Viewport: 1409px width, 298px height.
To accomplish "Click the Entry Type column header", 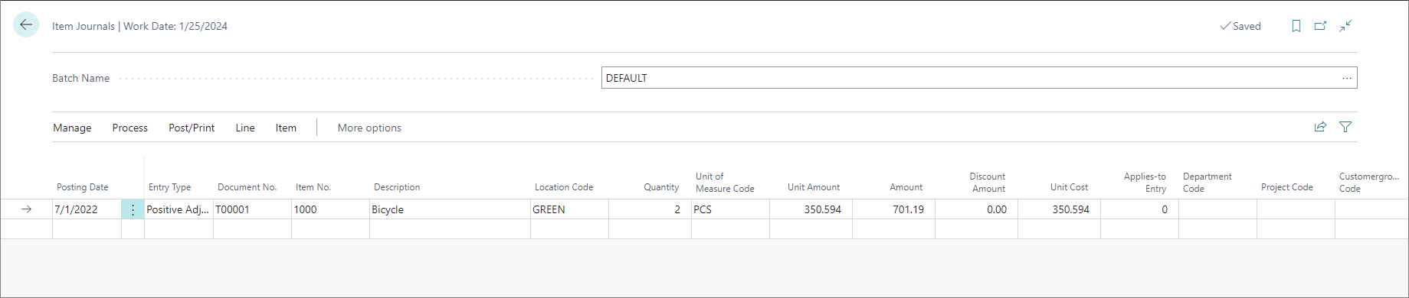I will 170,187.
